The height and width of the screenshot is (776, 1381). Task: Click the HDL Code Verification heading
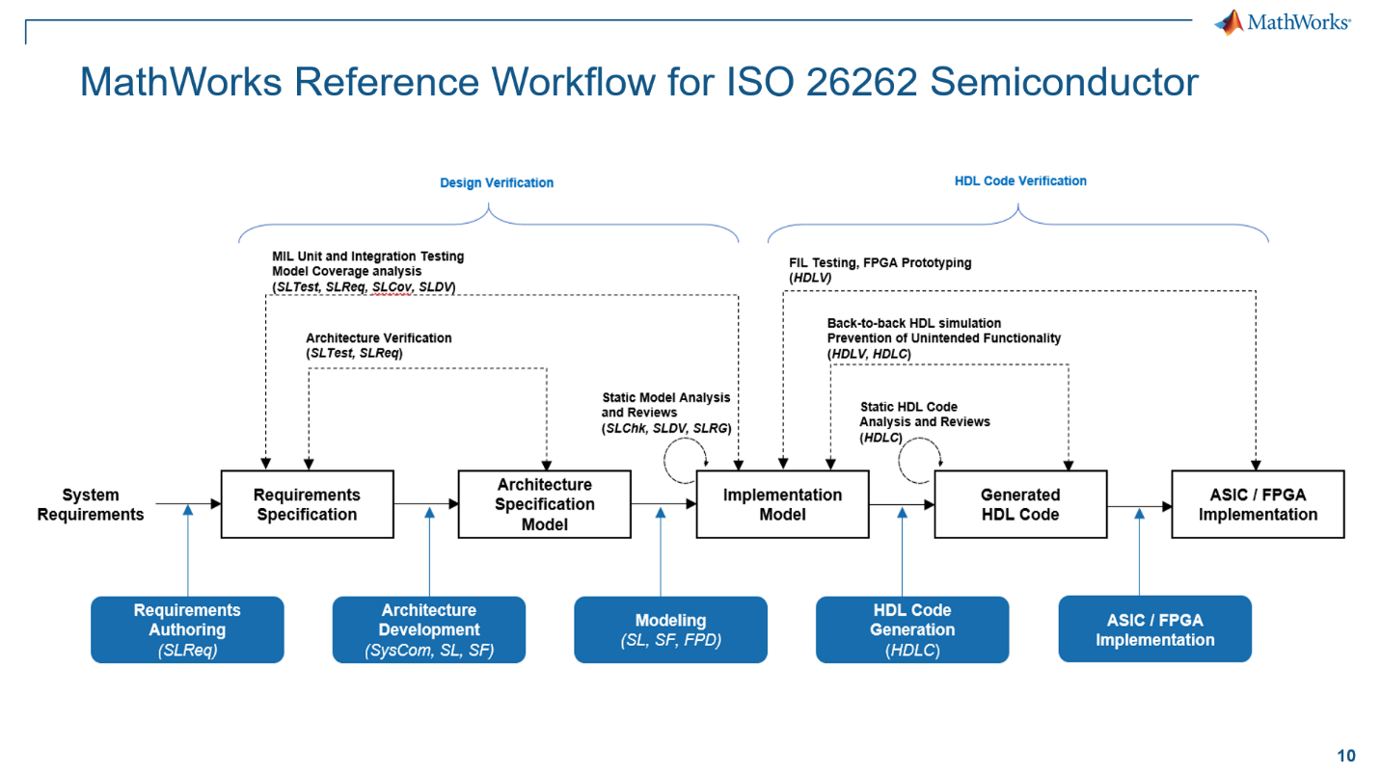tap(1020, 181)
